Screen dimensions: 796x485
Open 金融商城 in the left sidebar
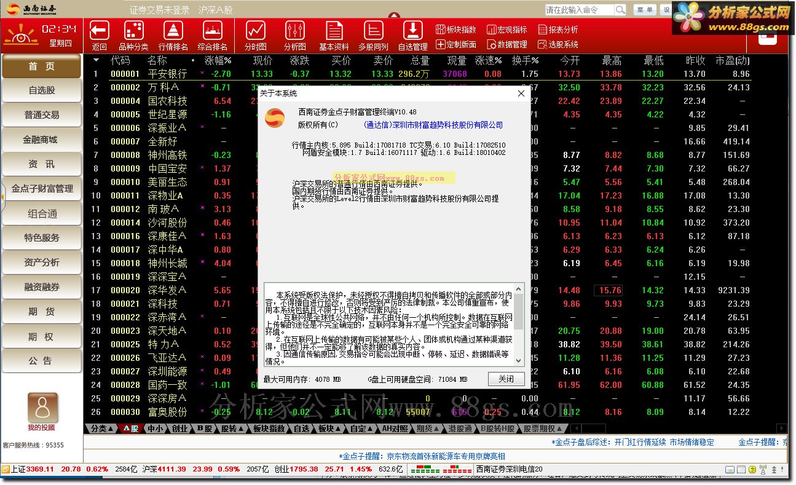(x=42, y=140)
